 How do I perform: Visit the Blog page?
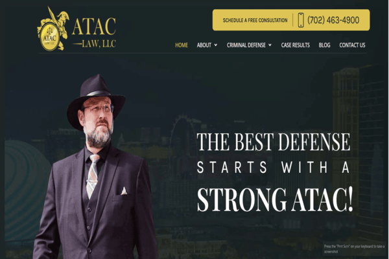tap(325, 45)
